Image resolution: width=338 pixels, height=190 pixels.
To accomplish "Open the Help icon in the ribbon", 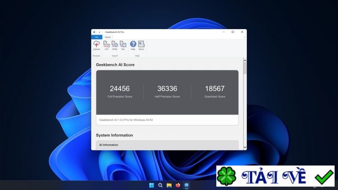I will (133, 44).
